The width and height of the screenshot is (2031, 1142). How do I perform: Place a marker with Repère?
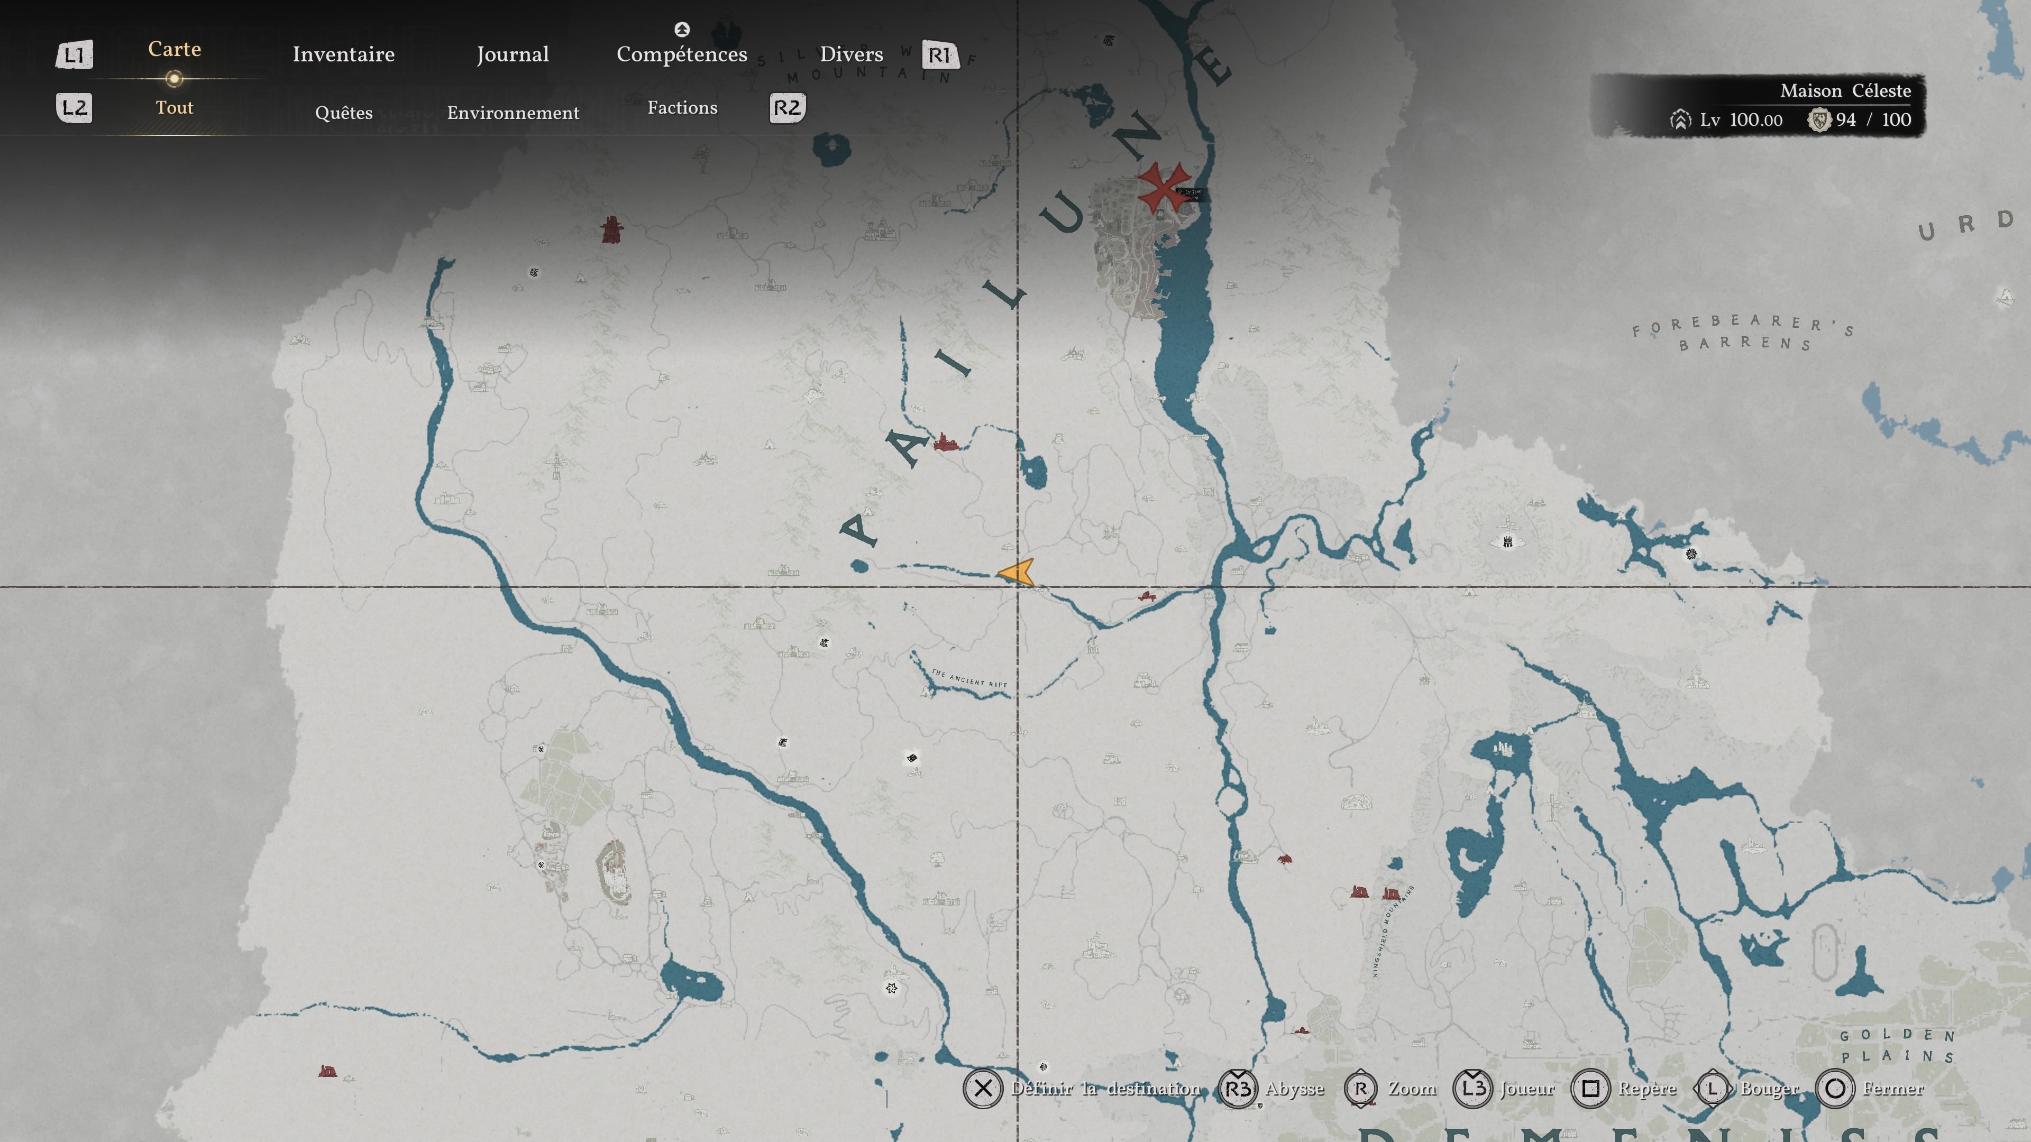click(1647, 1089)
